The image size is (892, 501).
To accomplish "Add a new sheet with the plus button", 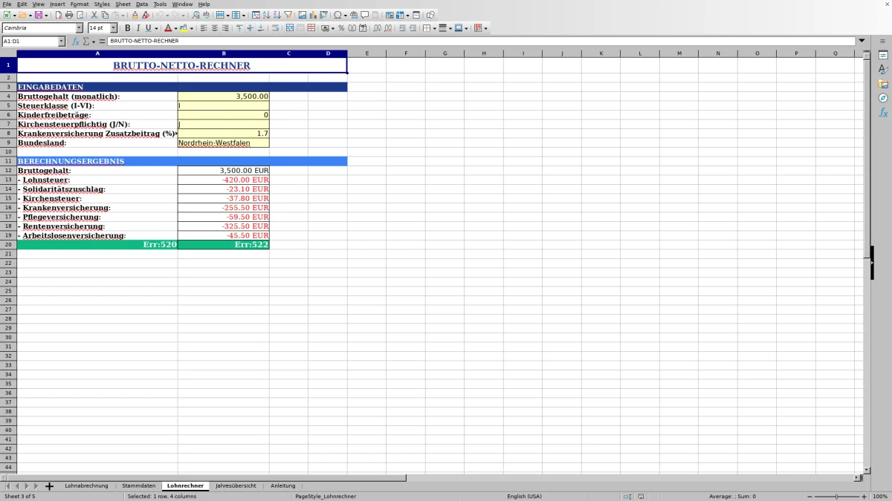I will (48, 485).
